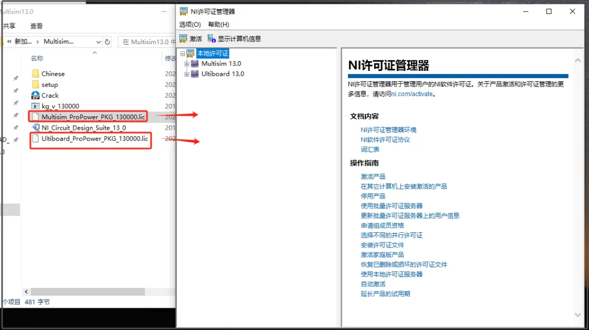Click the Multisim... path segment in address bar
Viewport: 589px width, 330px height.
coord(58,41)
